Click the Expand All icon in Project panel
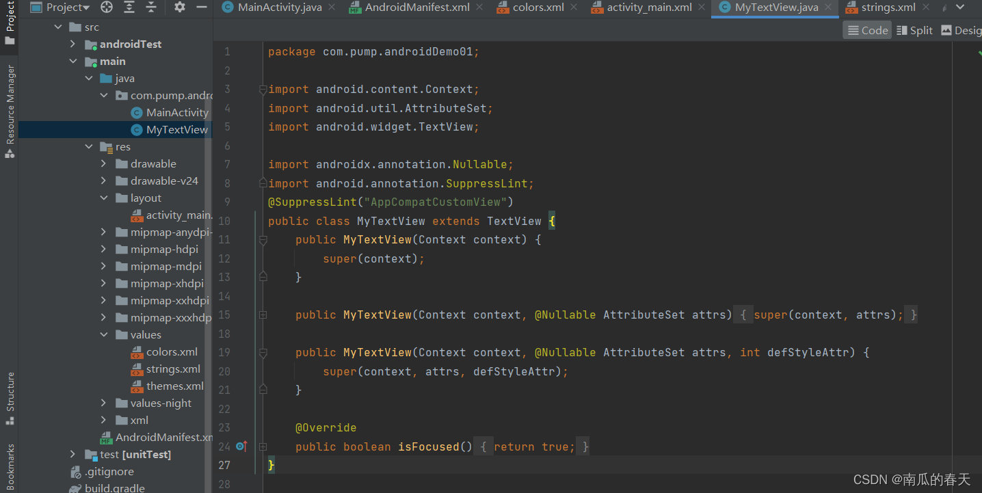The height and width of the screenshot is (493, 982). tap(129, 8)
